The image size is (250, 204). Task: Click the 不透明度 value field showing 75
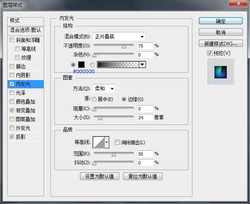[x=145, y=46]
